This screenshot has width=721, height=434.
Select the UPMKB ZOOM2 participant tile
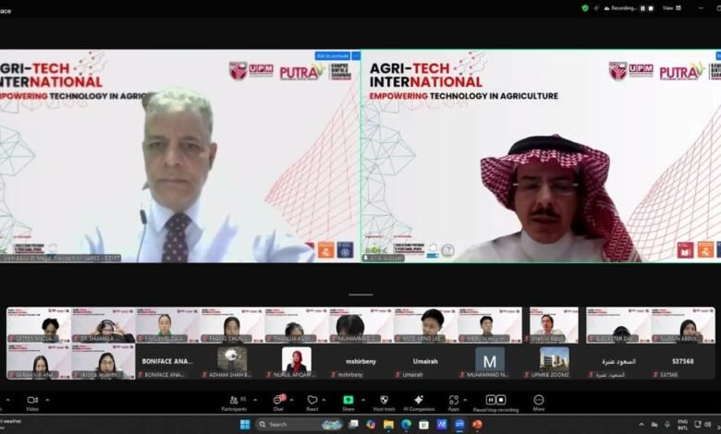[554, 361]
